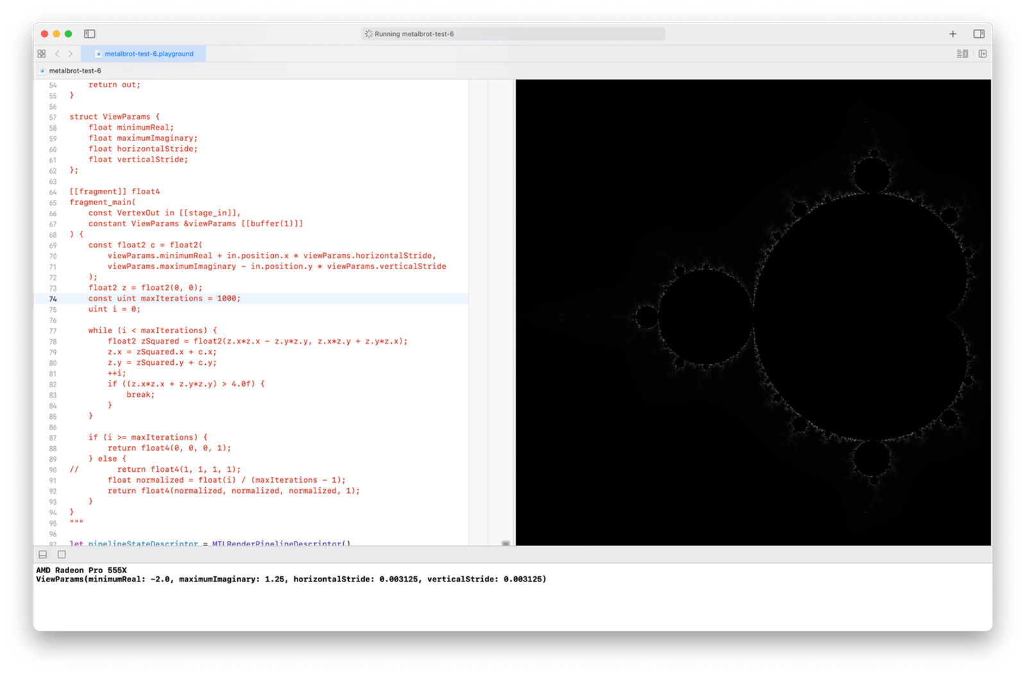Image resolution: width=1026 pixels, height=675 pixels.
Task: Click '[[fragment]] float4' line
Action: pyautogui.click(x=114, y=192)
